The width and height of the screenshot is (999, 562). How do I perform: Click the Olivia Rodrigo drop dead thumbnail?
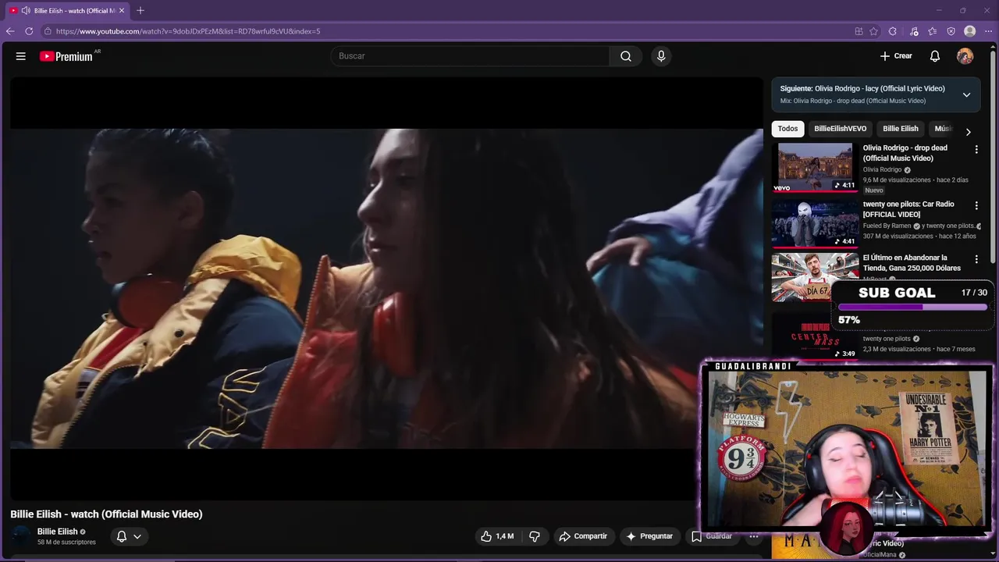click(x=815, y=167)
